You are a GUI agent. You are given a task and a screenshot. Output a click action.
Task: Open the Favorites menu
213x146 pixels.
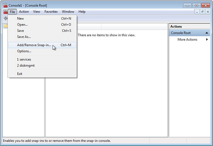tap(51, 12)
